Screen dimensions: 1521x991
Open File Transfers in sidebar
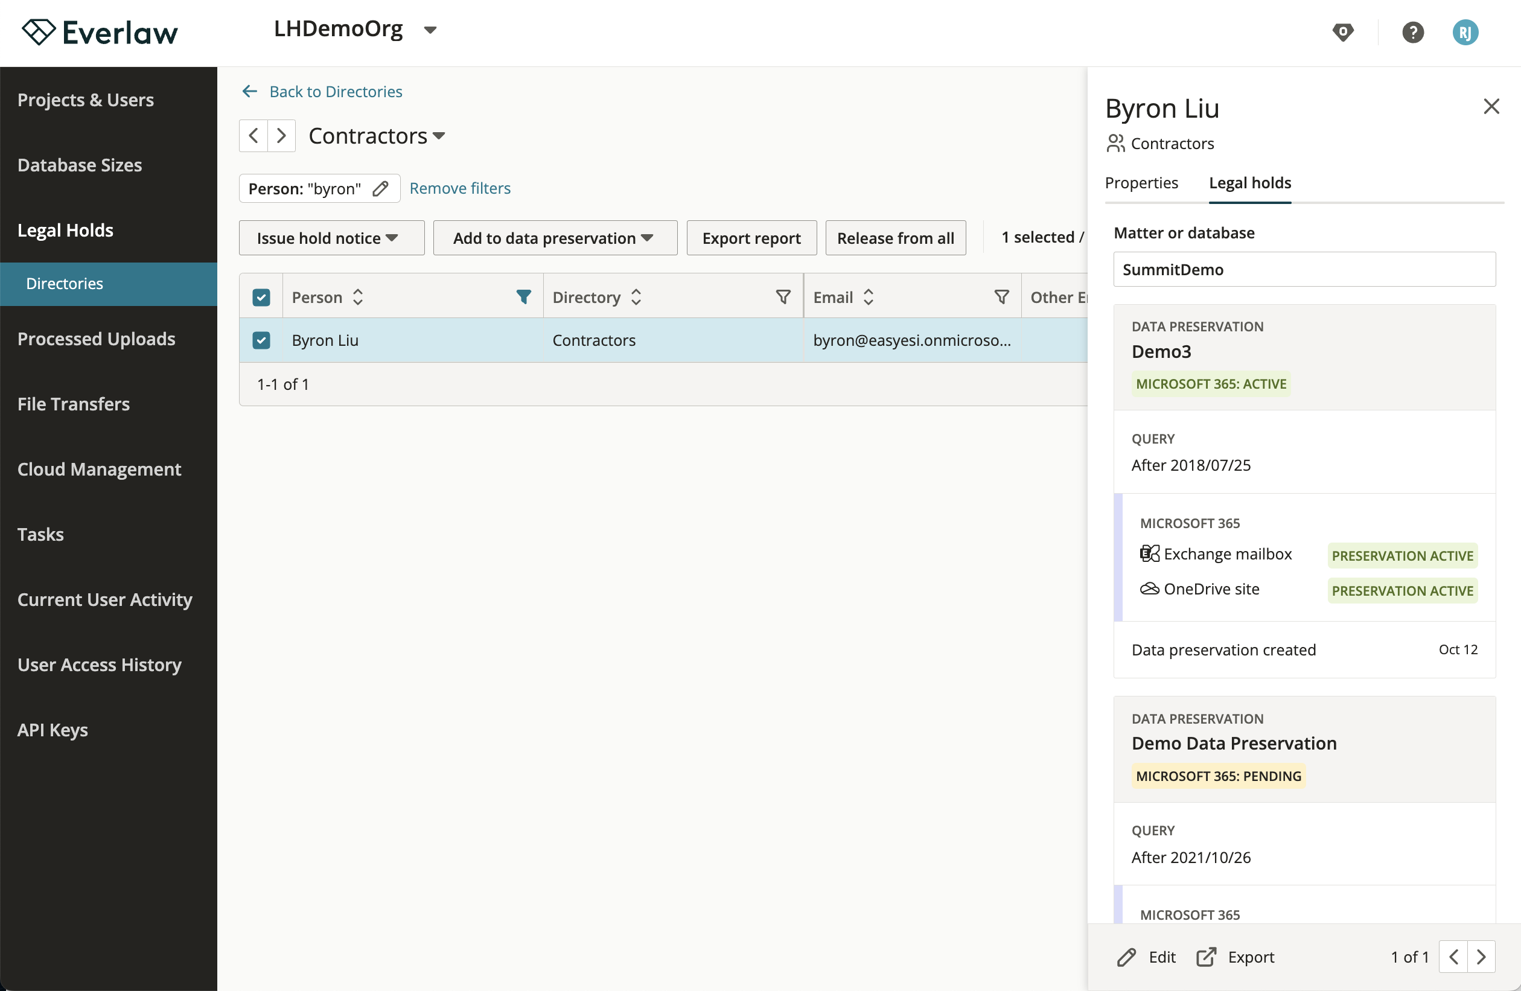tap(74, 404)
